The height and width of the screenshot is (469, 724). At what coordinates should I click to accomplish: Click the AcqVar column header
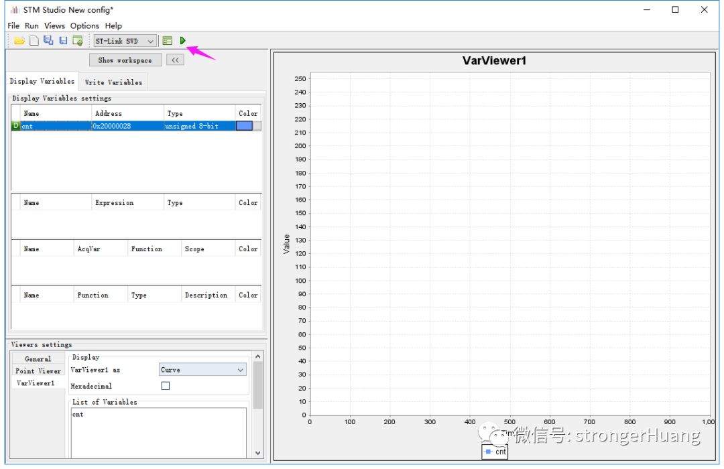[x=101, y=249]
